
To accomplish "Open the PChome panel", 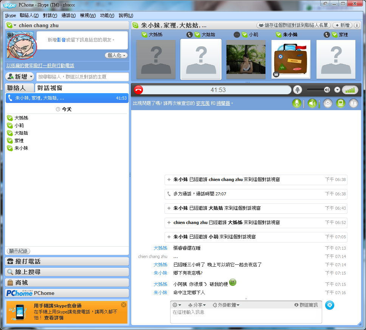I will click(x=67, y=293).
